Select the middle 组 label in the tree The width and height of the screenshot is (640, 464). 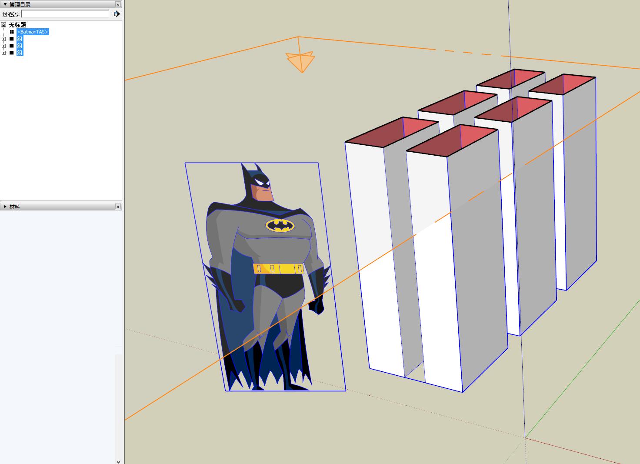pos(20,46)
